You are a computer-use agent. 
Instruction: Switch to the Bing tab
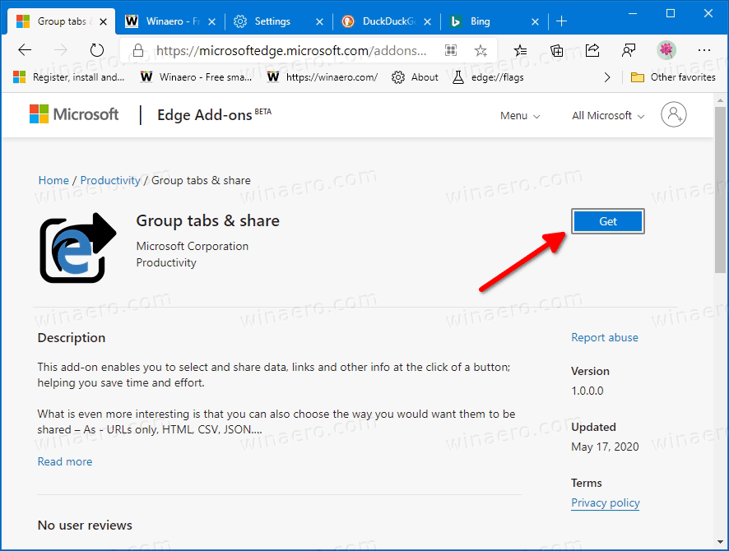point(495,21)
